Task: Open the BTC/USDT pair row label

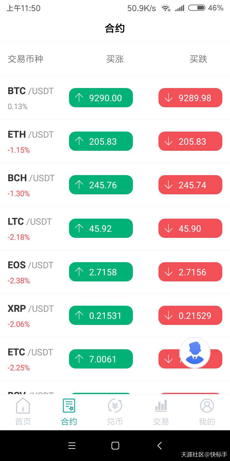Action: pos(31,91)
